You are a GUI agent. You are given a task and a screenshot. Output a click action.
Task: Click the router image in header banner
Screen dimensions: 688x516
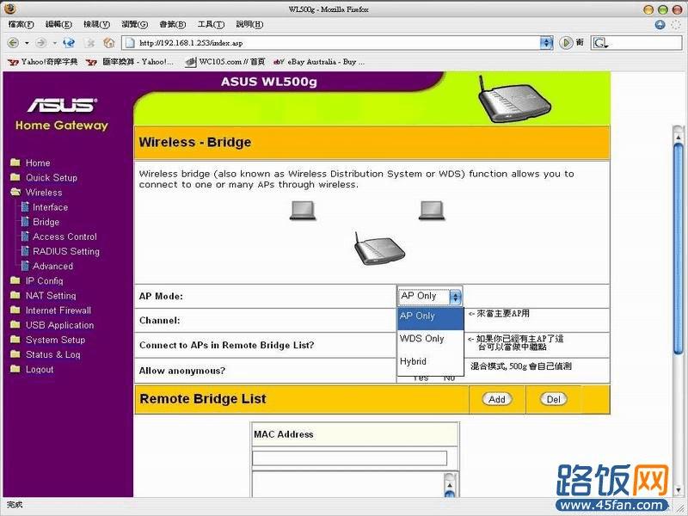pyautogui.click(x=513, y=99)
